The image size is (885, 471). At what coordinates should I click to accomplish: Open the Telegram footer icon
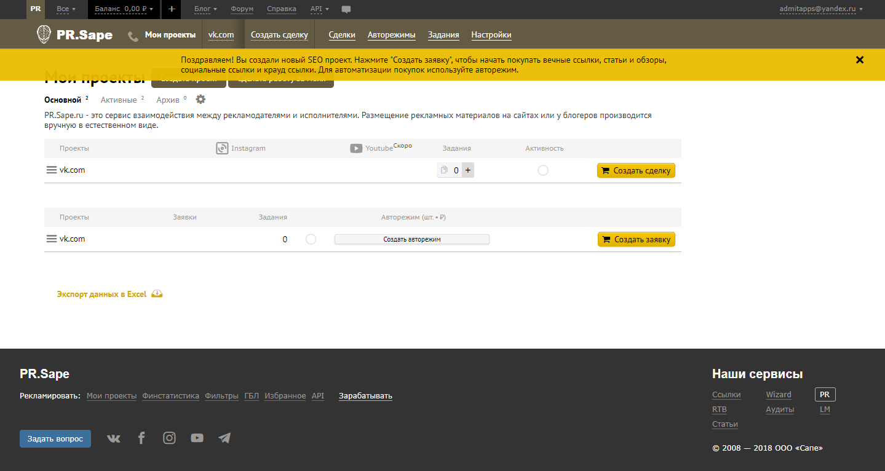[x=224, y=438]
